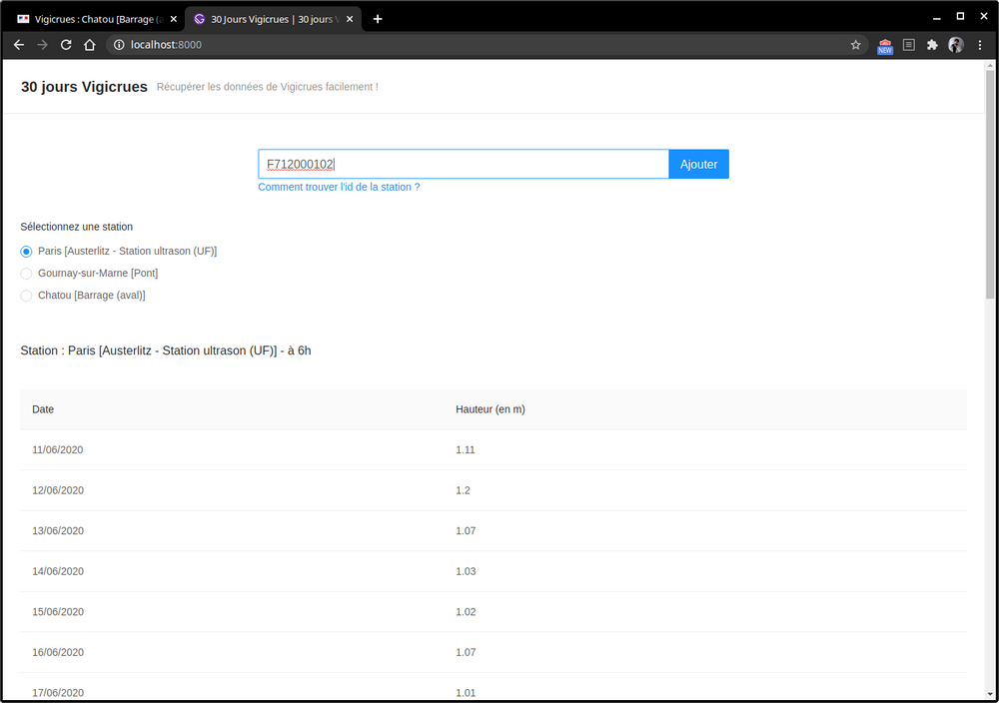This screenshot has height=703, width=999.
Task: Click the 'Station : Paris [Austerlitz' heading
Action: point(166,351)
